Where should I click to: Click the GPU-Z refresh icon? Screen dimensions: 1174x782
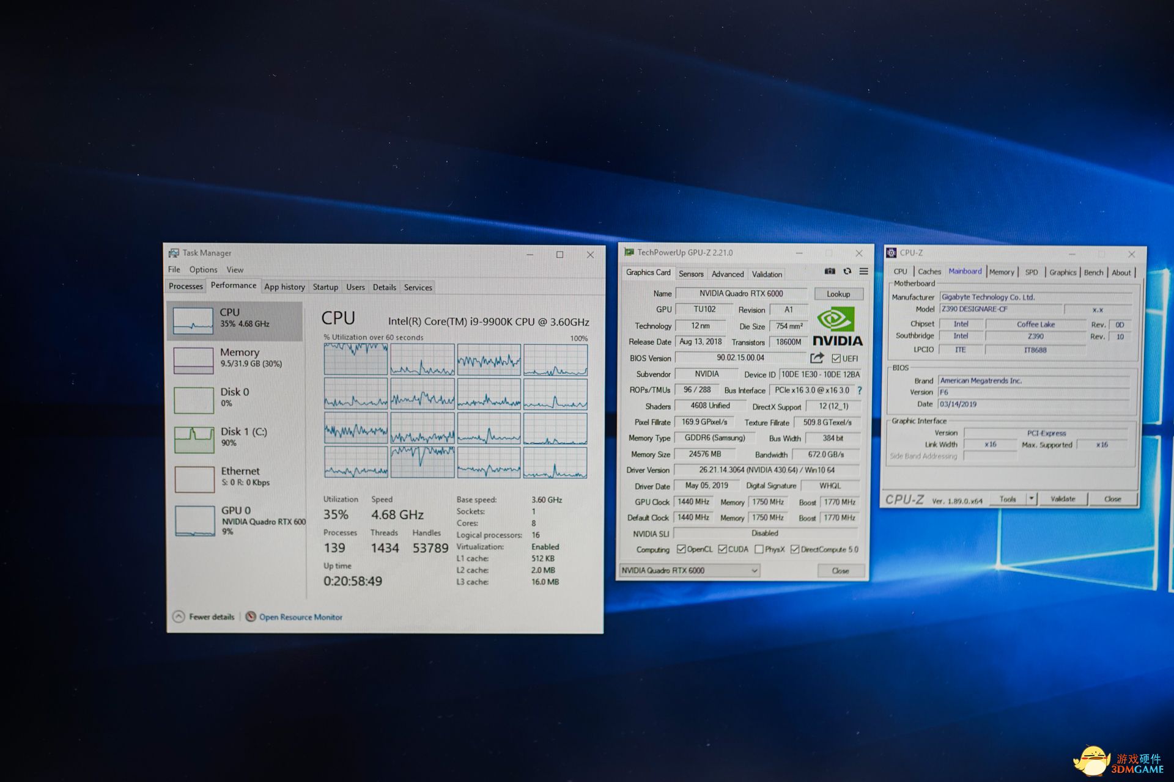[x=847, y=271]
